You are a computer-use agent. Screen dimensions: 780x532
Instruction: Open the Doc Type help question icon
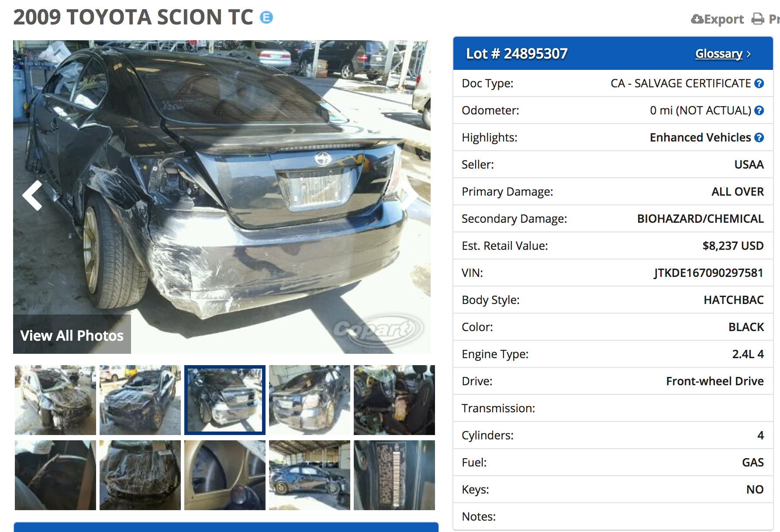[x=759, y=83]
